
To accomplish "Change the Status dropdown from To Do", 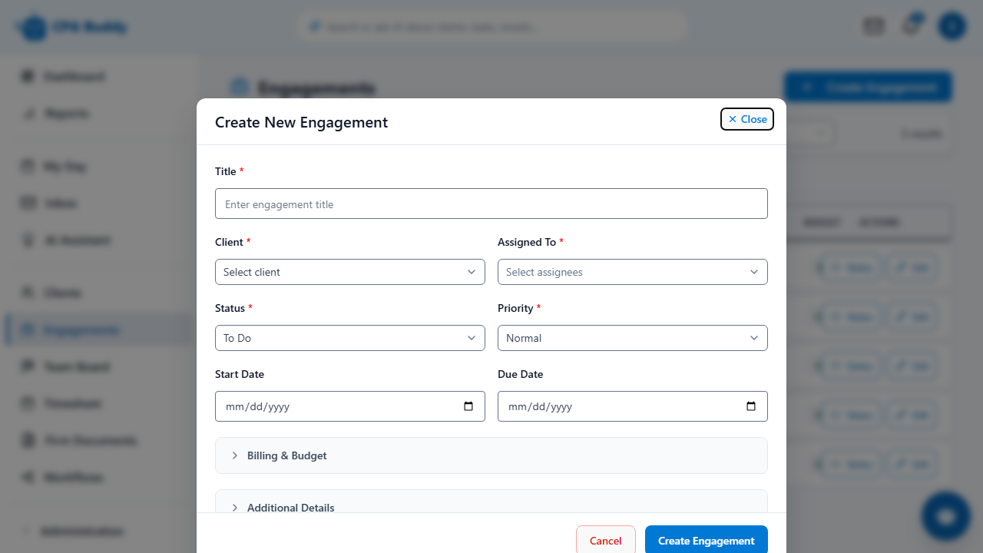I will coord(350,338).
